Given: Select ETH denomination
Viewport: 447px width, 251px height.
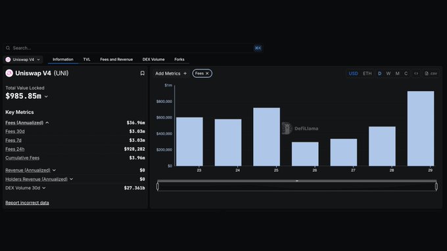Looking at the screenshot, I should 367,73.
